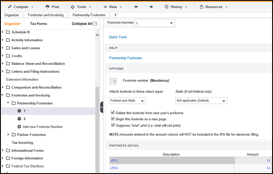This screenshot has width=273, height=174.
Task: Toggle Begin this footnote on a new page
Action: (x=113, y=119)
